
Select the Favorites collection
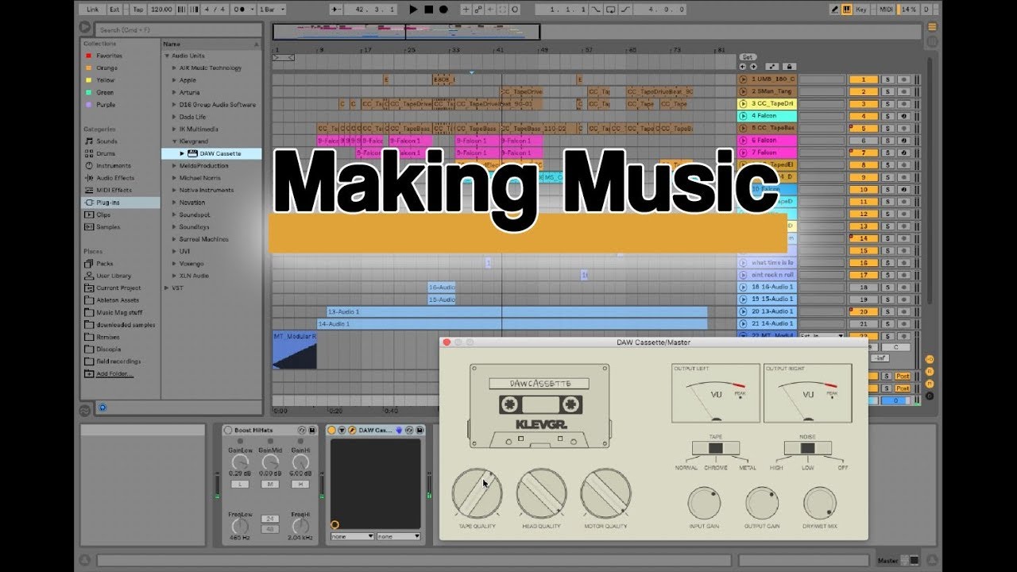tap(109, 56)
